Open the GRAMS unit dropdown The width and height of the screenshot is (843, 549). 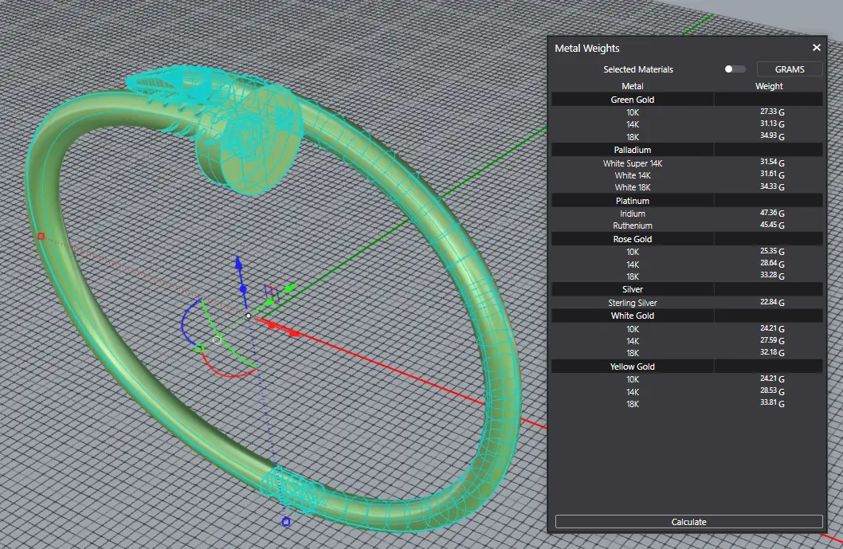tap(790, 69)
